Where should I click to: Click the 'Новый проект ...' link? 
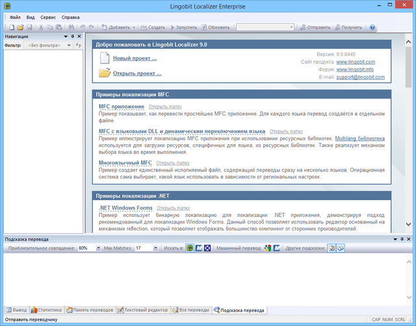135,58
